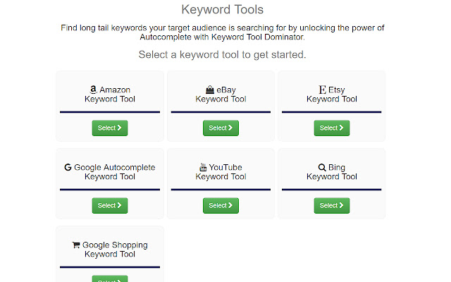Viewport: 451px width, 282px height.
Task: Click the Bing magnifier icon
Action: tap(322, 167)
